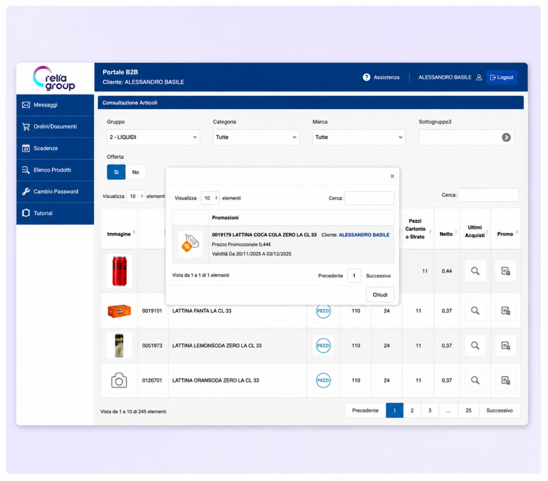Open the Tutorial sidebar item

[55, 213]
